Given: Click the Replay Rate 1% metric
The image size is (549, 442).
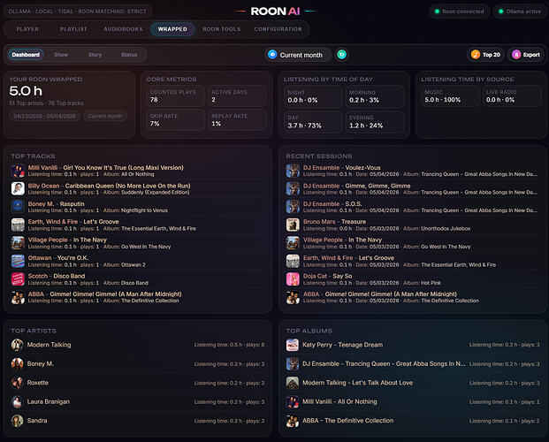Looking at the screenshot, I should 238,119.
